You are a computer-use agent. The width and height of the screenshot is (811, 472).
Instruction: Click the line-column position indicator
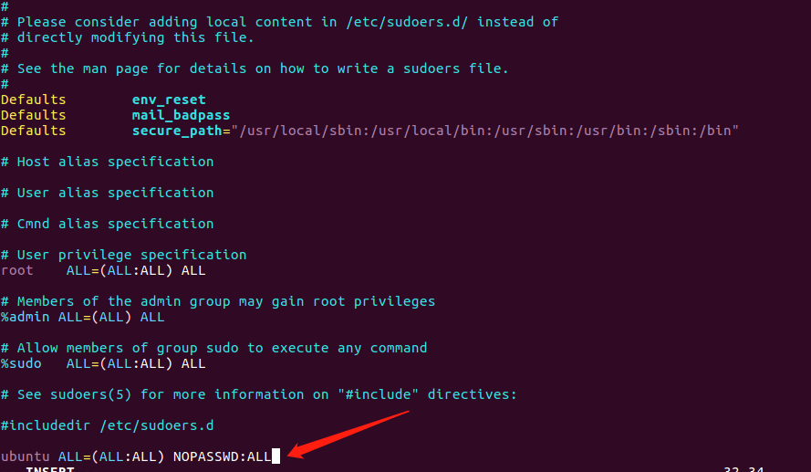coord(743,469)
